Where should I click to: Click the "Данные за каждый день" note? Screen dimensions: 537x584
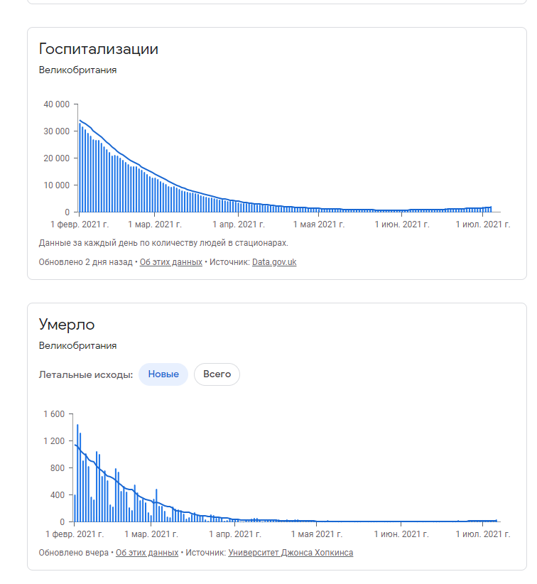pos(163,243)
